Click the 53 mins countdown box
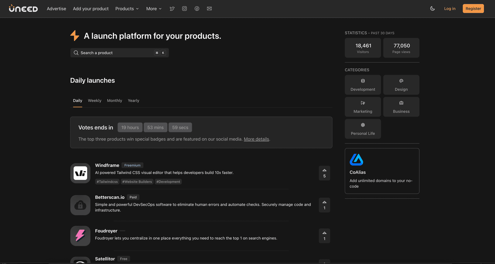Viewport: 495px width, 264px height. [155, 127]
